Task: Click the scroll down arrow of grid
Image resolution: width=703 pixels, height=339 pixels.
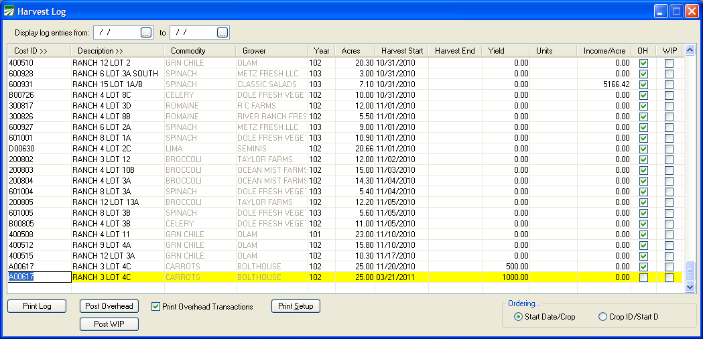Action: tap(690, 287)
